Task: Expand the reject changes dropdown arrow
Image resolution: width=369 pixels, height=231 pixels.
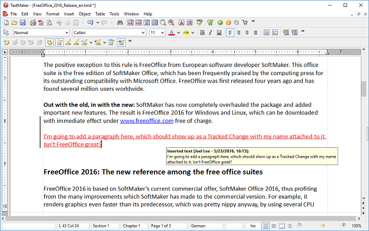Action: (x=104, y=43)
